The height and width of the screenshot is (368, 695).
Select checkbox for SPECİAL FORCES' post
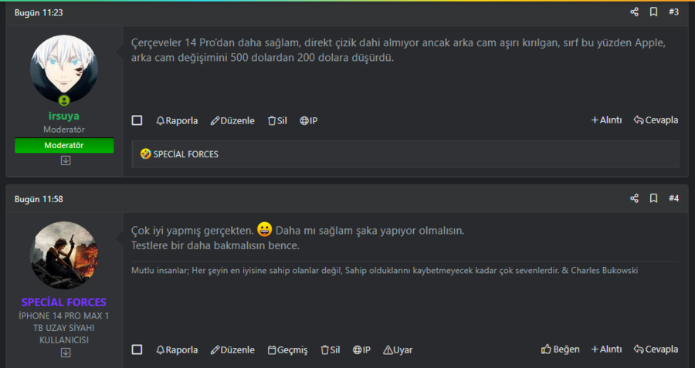[137, 349]
